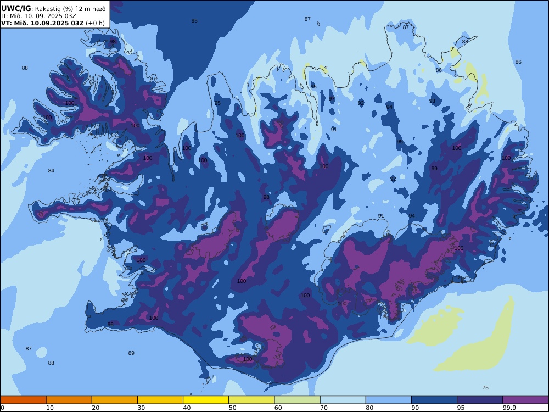Click the 10–20% orange legend swatch
Viewport: 549px width, 412px height.
click(x=69, y=400)
